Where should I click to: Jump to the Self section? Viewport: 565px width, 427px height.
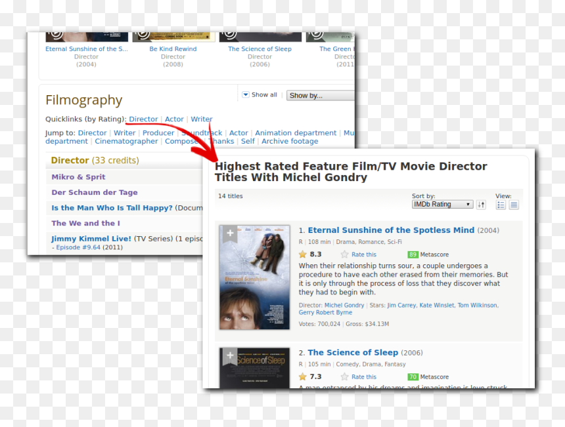(248, 141)
